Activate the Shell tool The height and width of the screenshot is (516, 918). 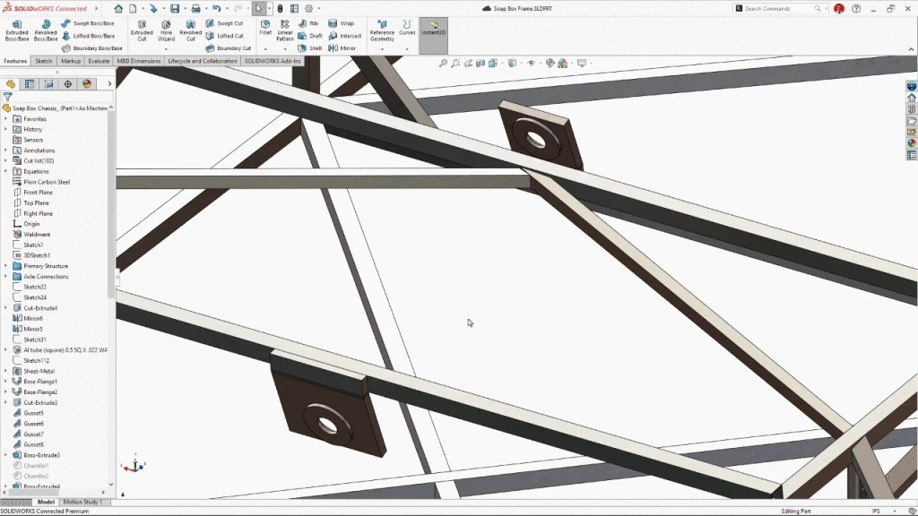tap(310, 48)
